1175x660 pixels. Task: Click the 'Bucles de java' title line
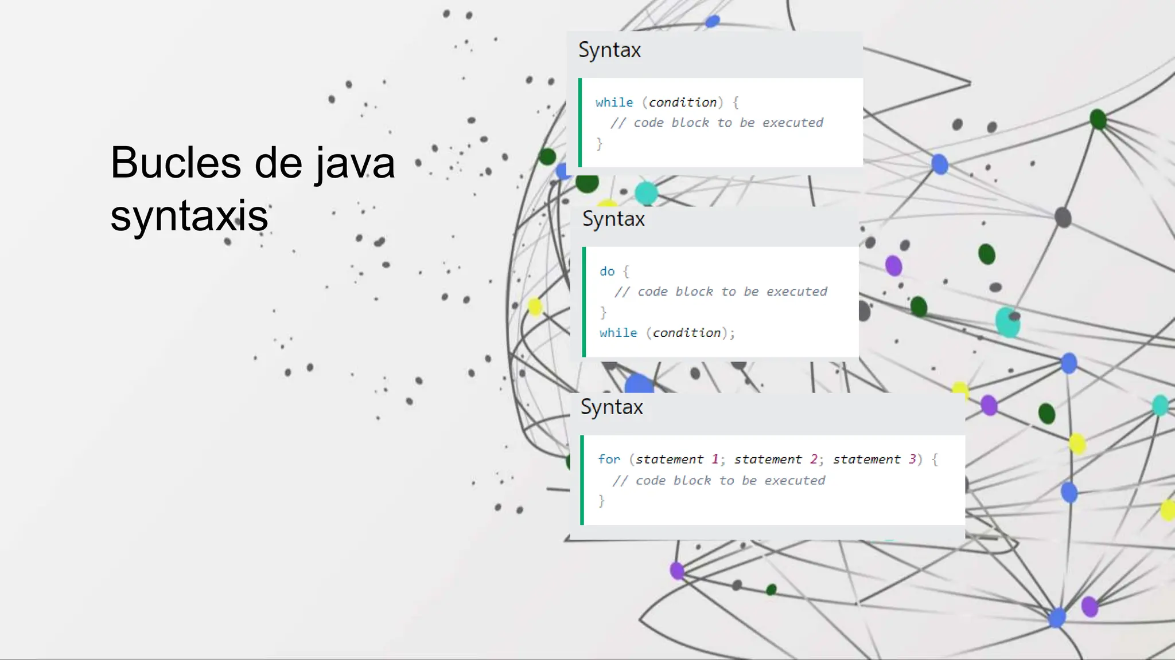click(252, 163)
